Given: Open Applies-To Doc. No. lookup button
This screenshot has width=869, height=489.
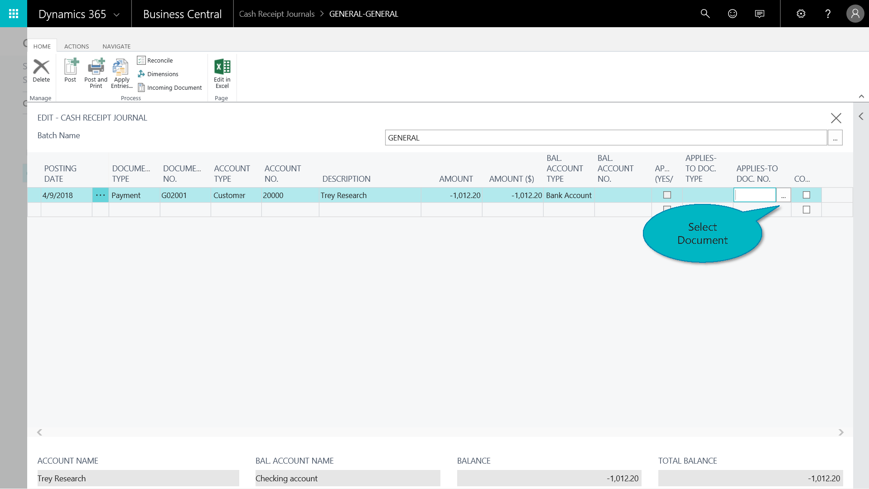Looking at the screenshot, I should (x=783, y=195).
